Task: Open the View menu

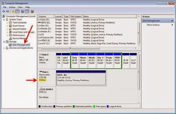Action: 20,7
